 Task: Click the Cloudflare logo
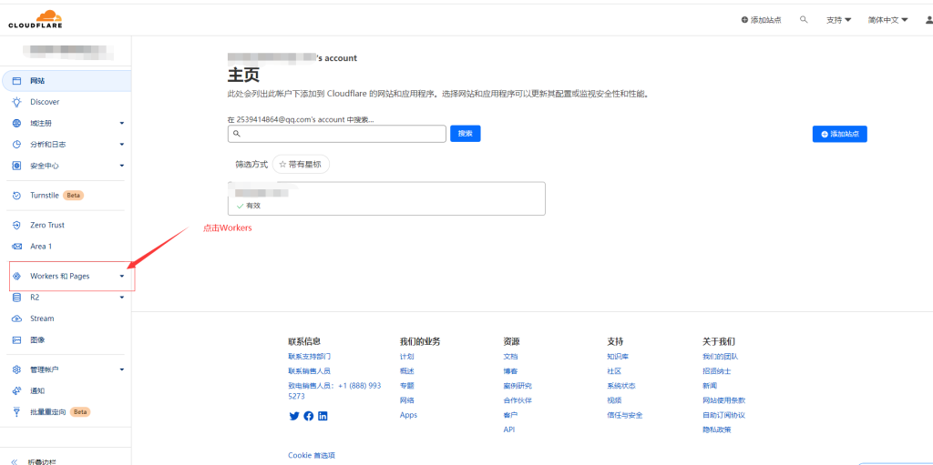pos(36,19)
